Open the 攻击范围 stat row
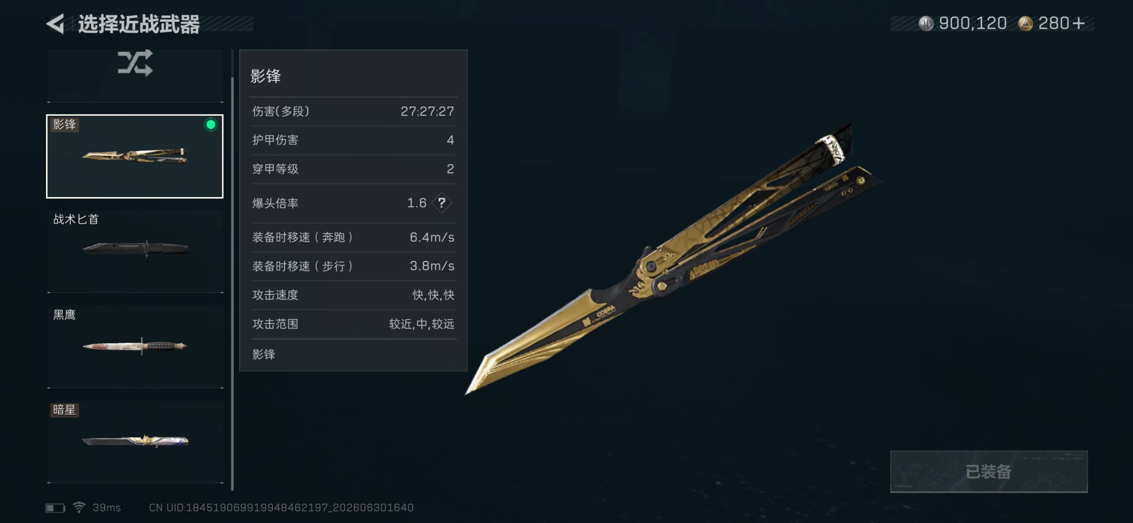Image resolution: width=1133 pixels, height=523 pixels. [x=353, y=324]
